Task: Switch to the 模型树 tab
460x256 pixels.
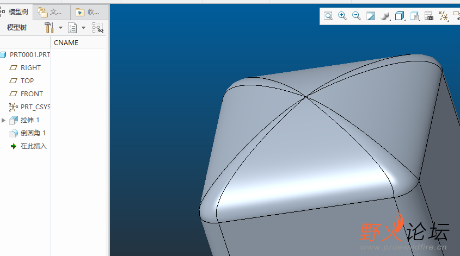Action: pos(16,12)
